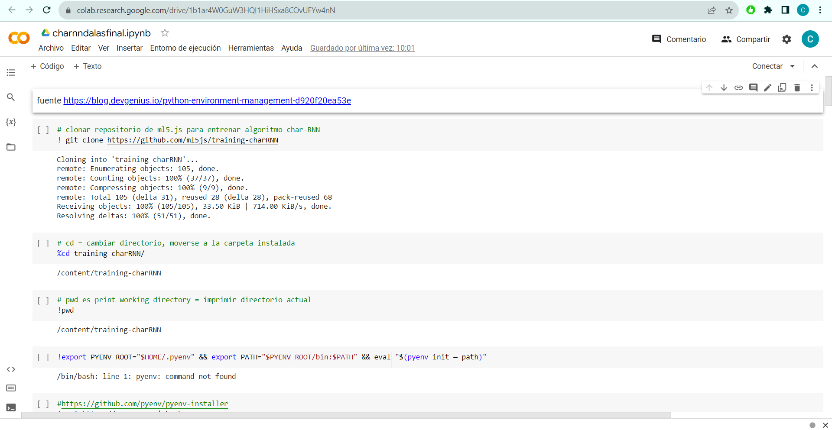Click Conectar button
This screenshot has width=832, height=430.
click(767, 66)
